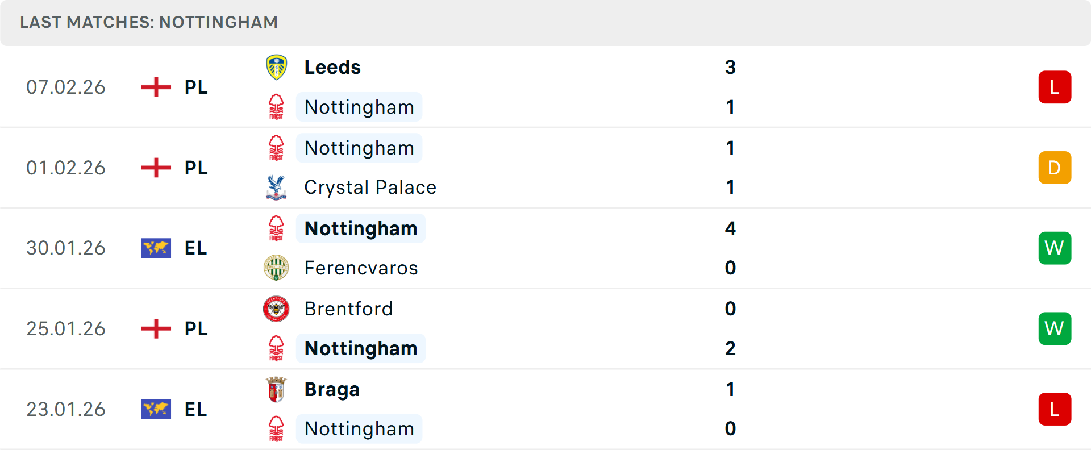This screenshot has height=450, width=1091.
Task: Click the Crystal Palace club crest
Action: (276, 188)
